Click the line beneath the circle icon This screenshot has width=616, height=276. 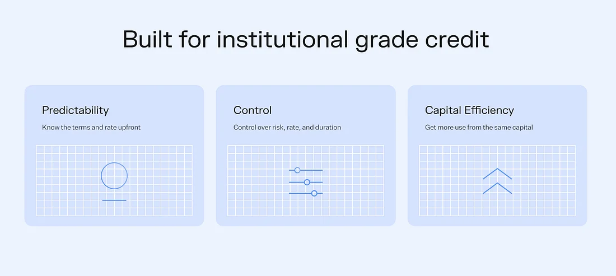tap(114, 200)
